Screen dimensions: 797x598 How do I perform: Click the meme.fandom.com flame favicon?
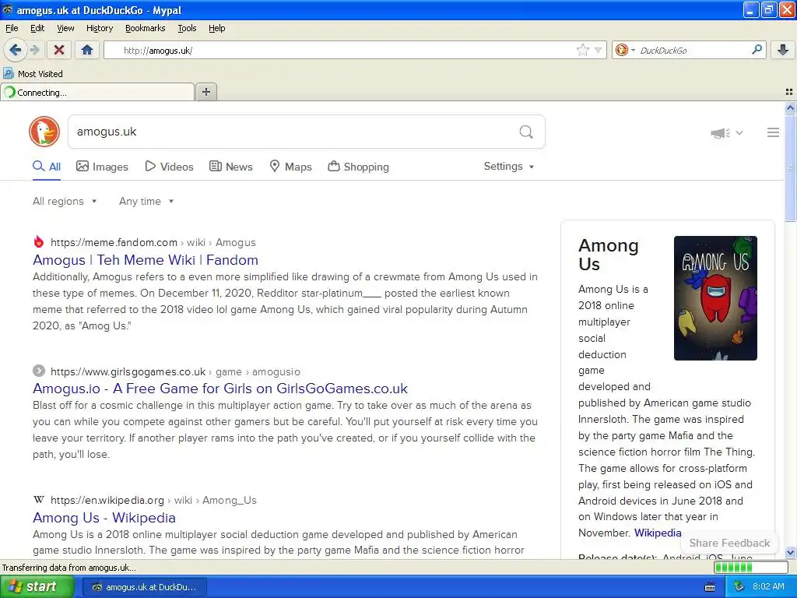39,242
